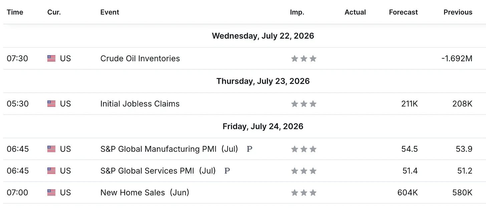Click the Forecast column header

(x=403, y=12)
